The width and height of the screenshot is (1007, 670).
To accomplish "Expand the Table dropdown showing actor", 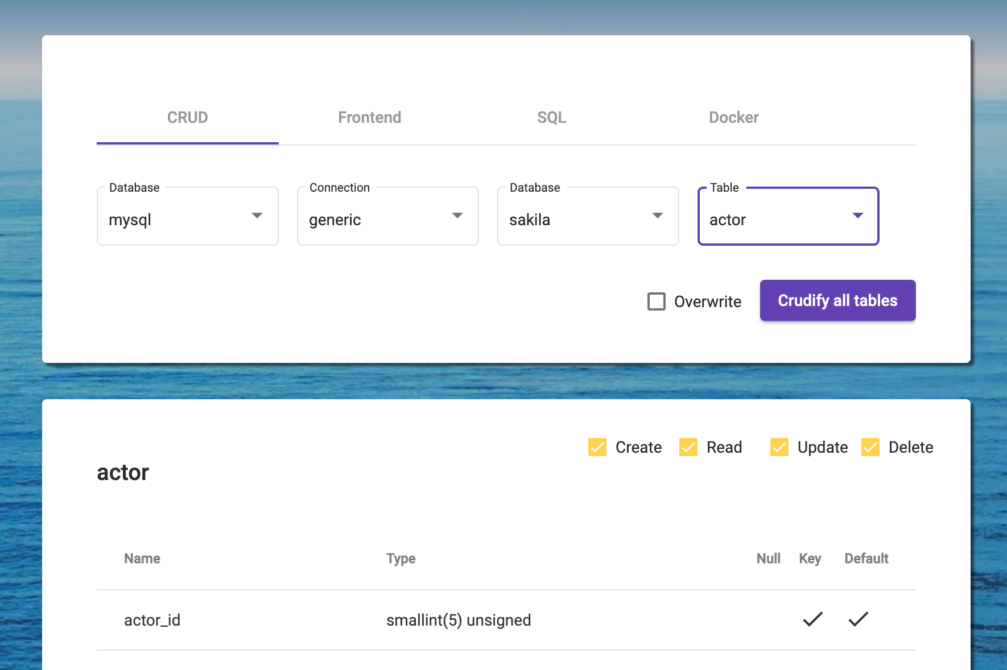I will pyautogui.click(x=788, y=217).
